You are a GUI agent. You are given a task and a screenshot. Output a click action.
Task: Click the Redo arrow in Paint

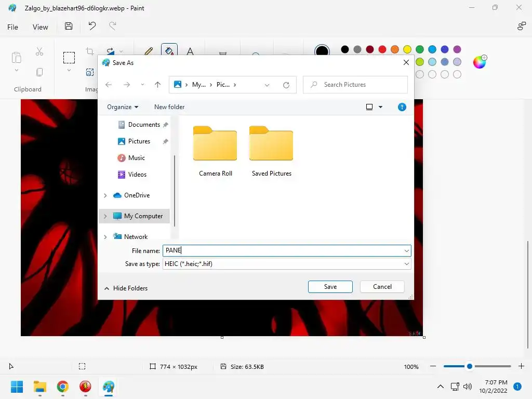tap(112, 26)
